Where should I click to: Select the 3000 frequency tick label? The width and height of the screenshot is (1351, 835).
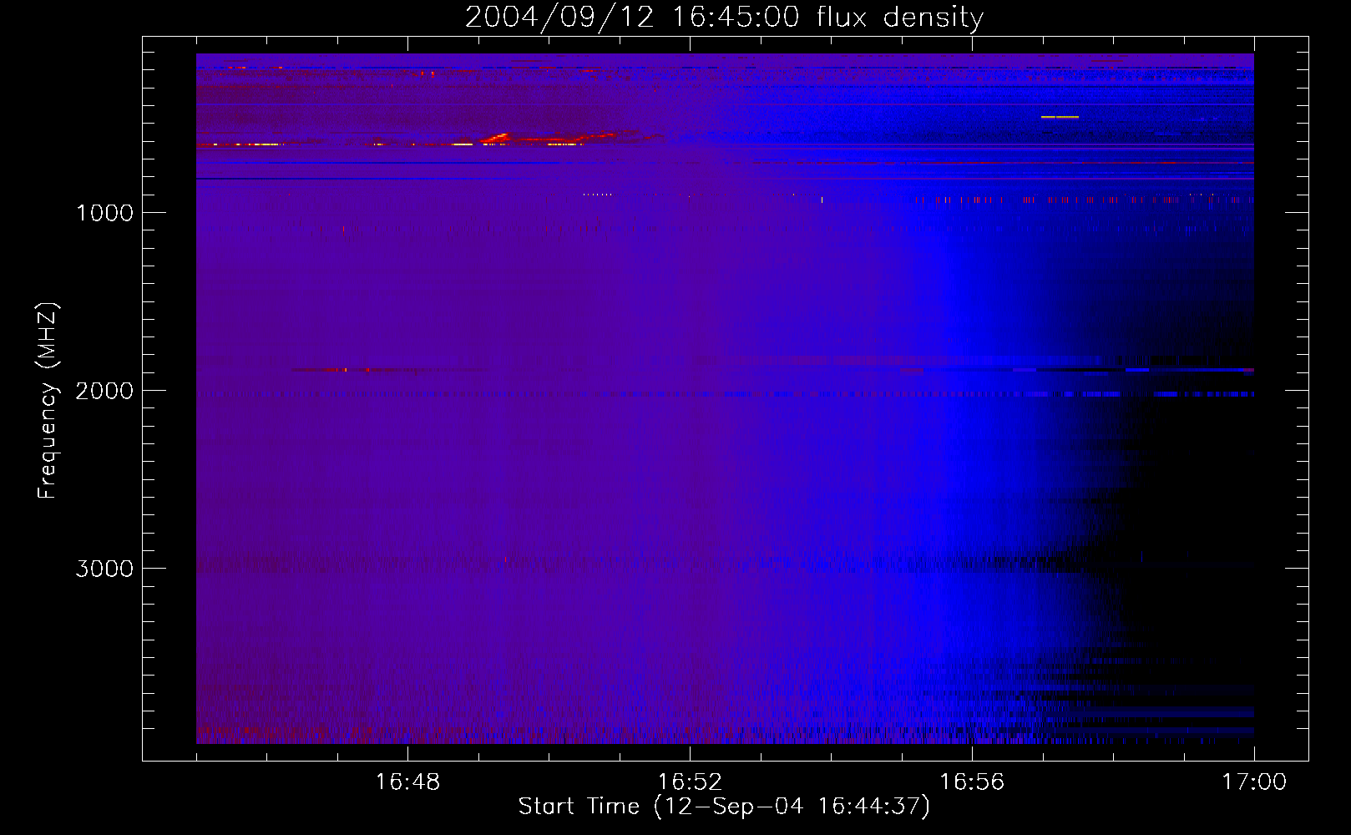(x=104, y=569)
